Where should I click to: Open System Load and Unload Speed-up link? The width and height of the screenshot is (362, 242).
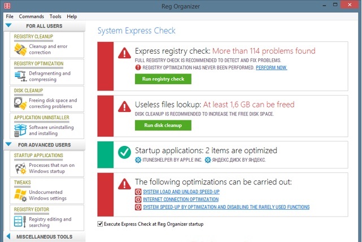tap(181, 192)
